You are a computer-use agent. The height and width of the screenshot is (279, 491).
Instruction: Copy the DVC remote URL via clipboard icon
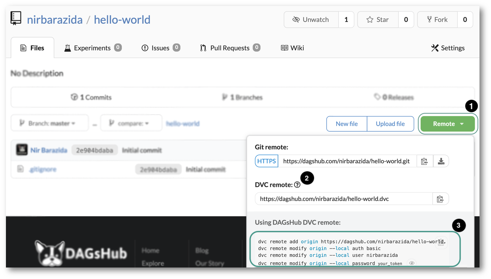point(441,198)
